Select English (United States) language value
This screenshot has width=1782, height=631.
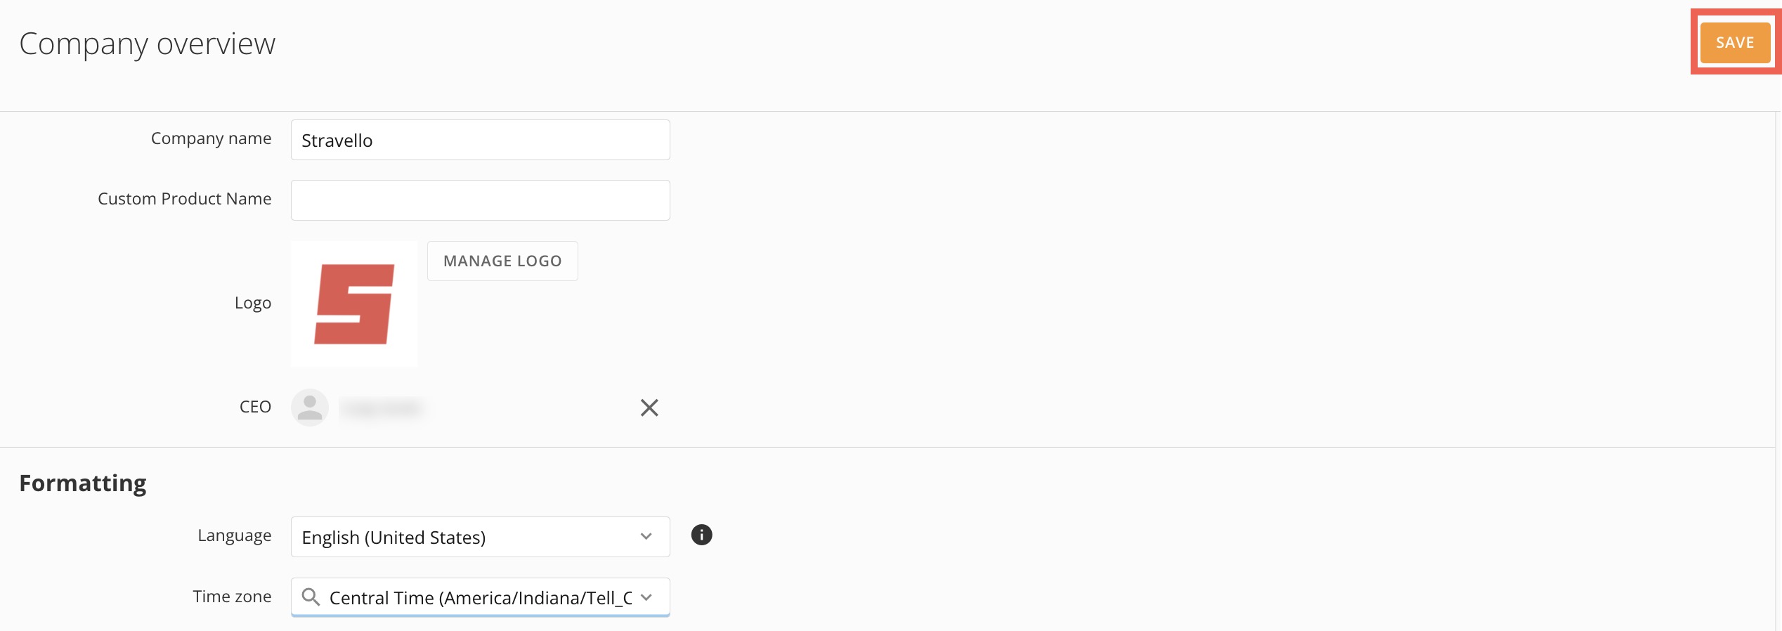coord(394,537)
